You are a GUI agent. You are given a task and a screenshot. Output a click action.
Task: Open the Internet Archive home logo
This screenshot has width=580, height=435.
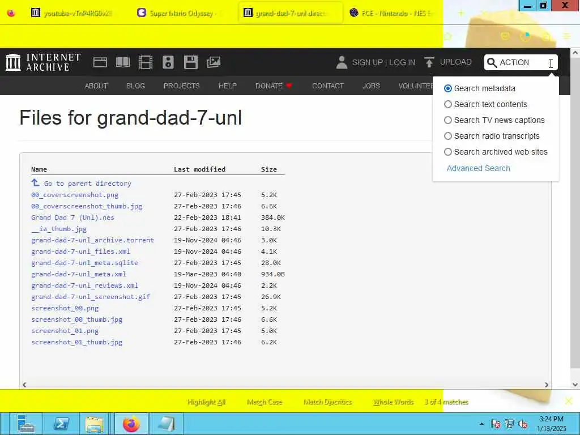point(43,62)
